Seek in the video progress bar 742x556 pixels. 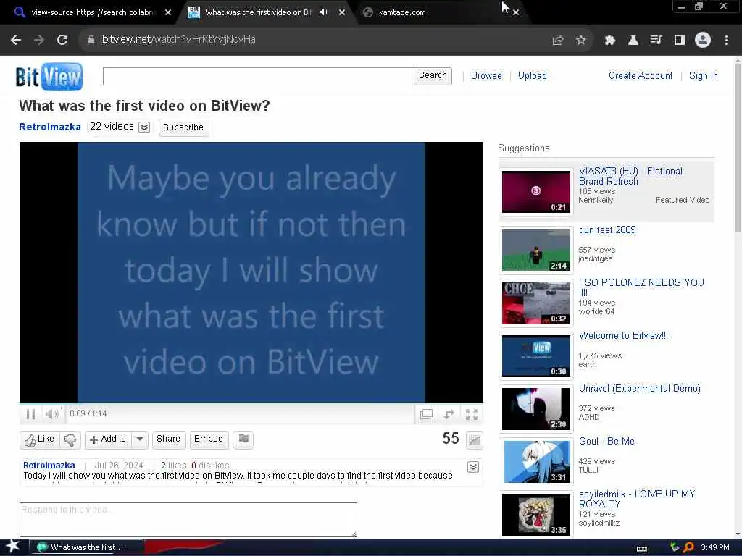click(251, 404)
